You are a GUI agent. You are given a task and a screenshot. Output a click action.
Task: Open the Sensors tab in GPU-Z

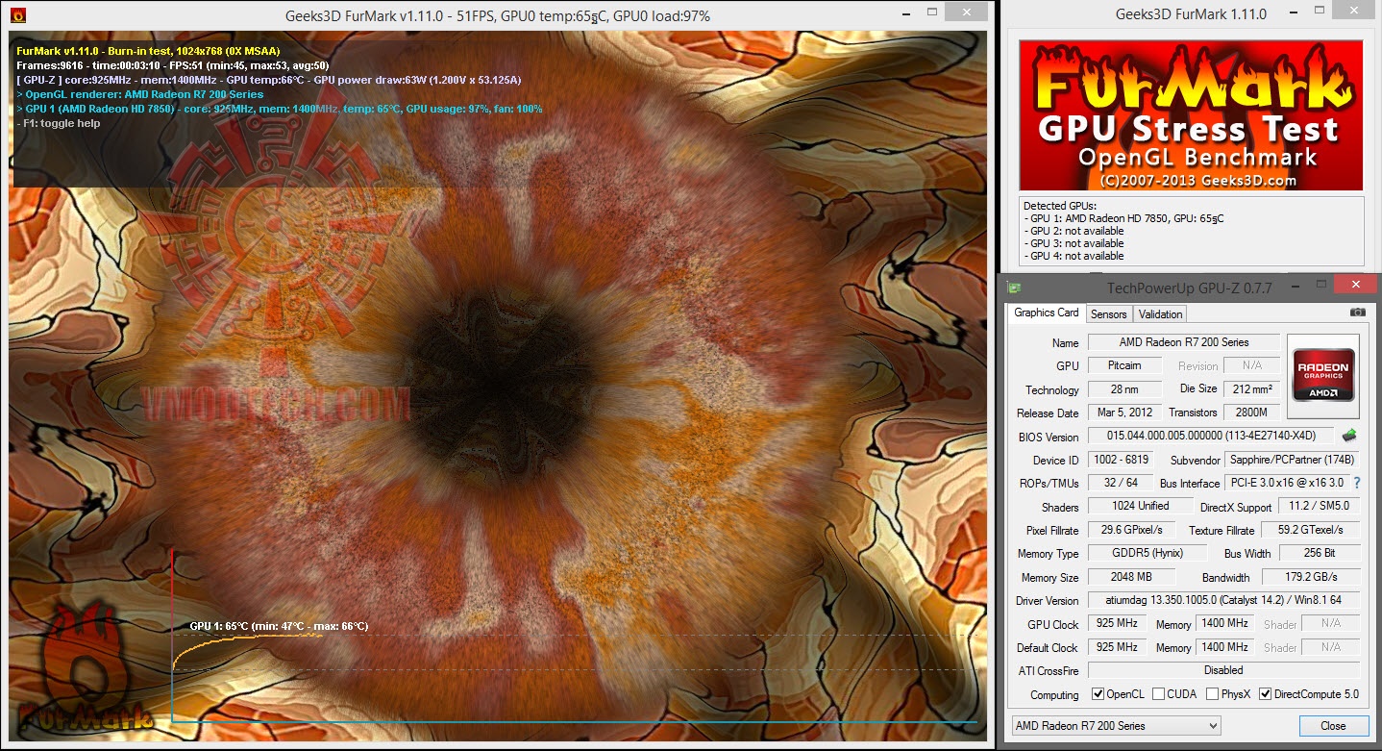point(1108,314)
